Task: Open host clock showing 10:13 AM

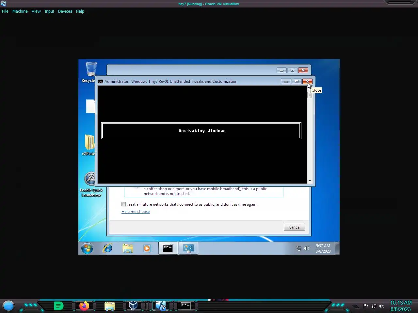Action: click(x=401, y=306)
